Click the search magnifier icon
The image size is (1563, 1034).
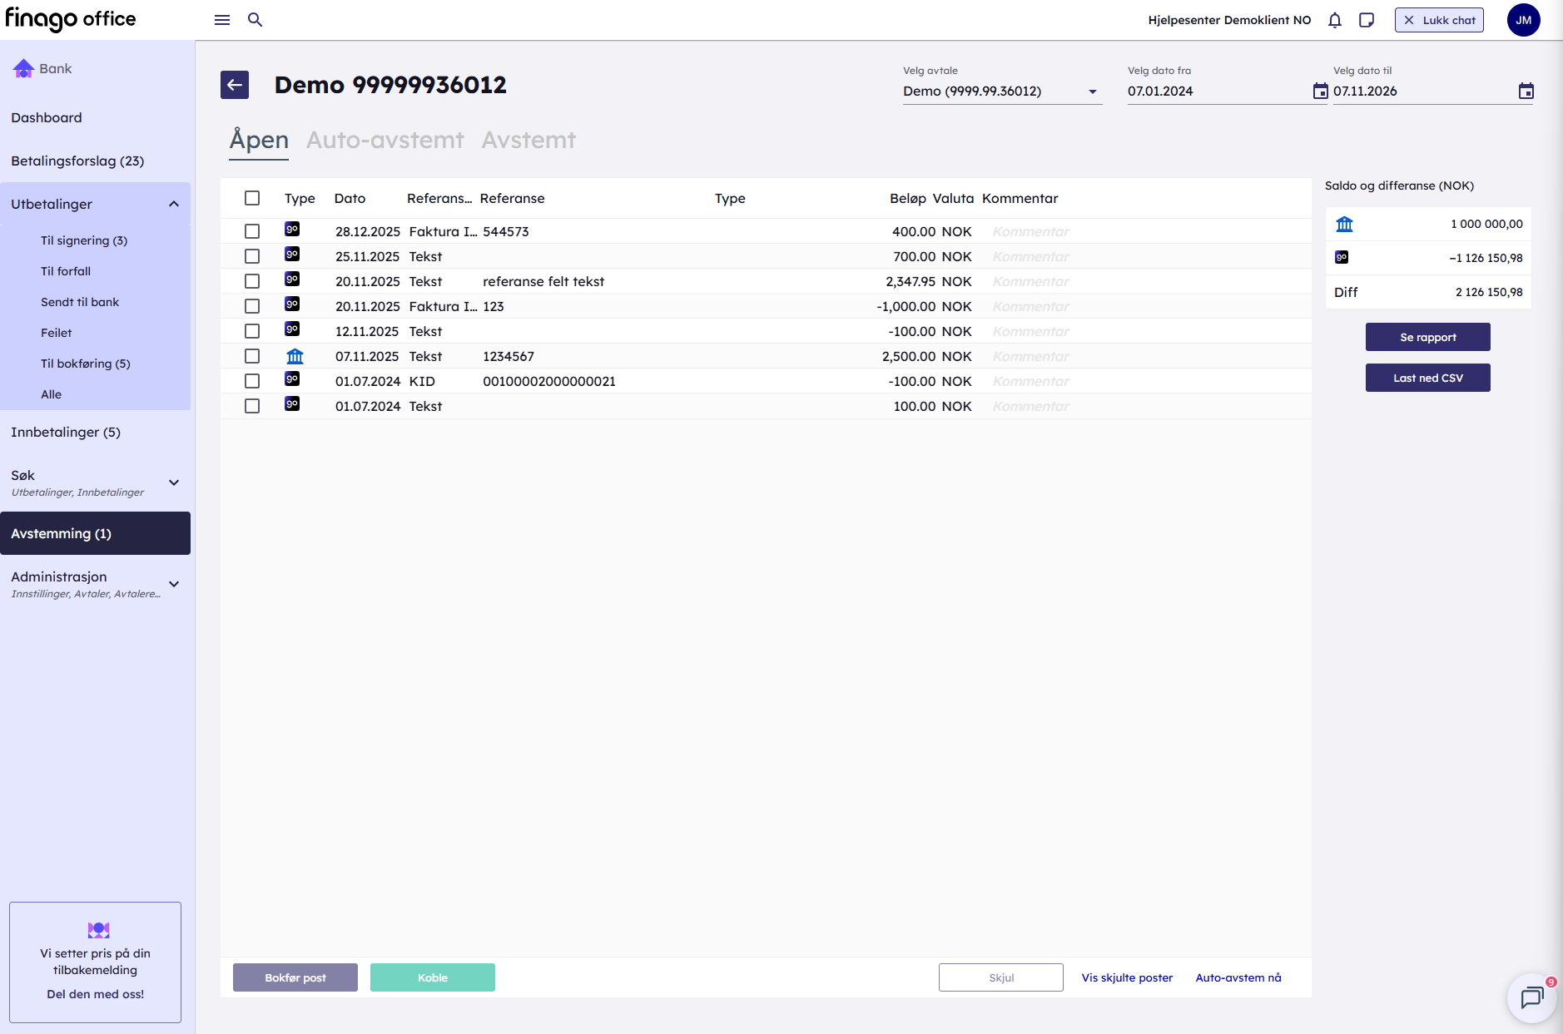(256, 20)
